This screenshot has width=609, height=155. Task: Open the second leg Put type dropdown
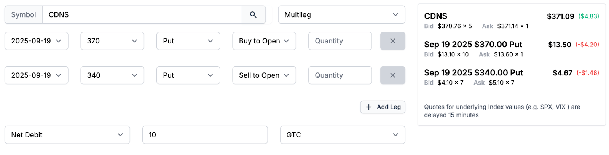pyautogui.click(x=188, y=75)
